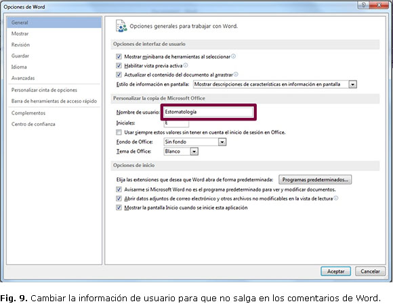Click the Iniciales input field
Screen dimensions: 393x308
(176, 123)
